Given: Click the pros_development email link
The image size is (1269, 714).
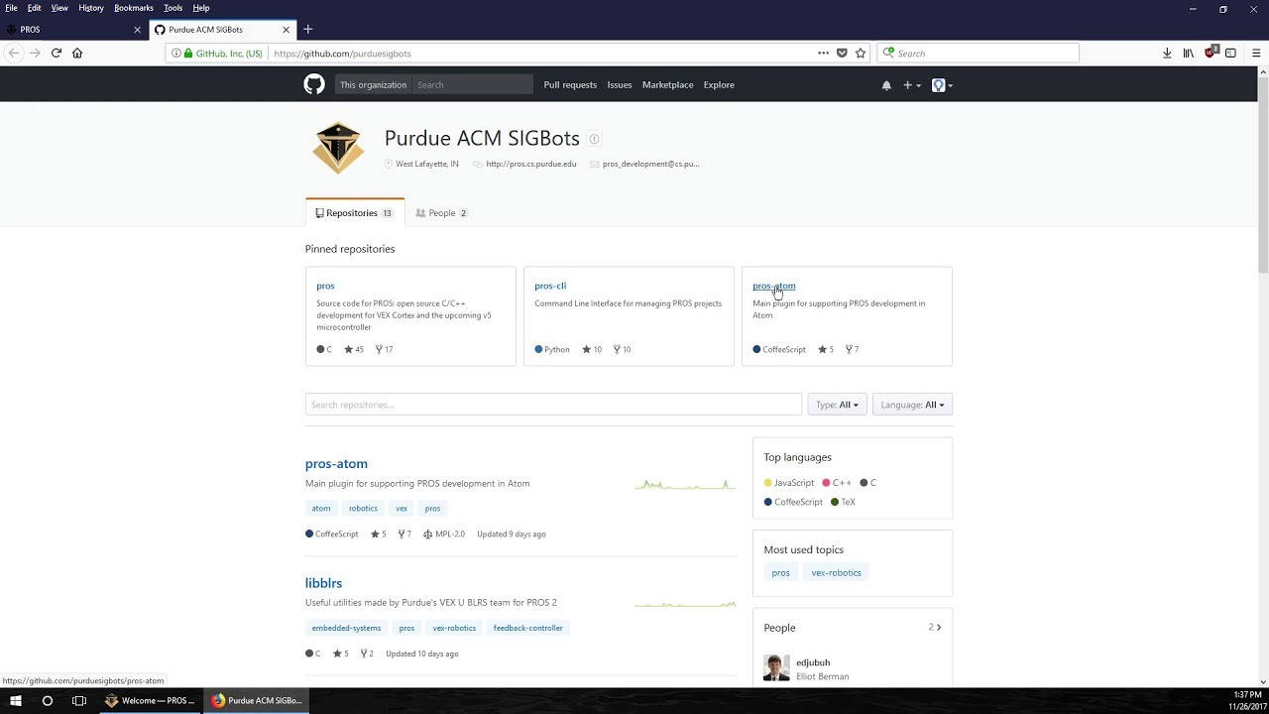Looking at the screenshot, I should click(650, 164).
